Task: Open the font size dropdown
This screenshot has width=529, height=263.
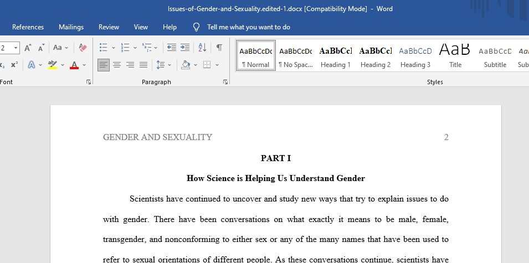Action: point(16,48)
